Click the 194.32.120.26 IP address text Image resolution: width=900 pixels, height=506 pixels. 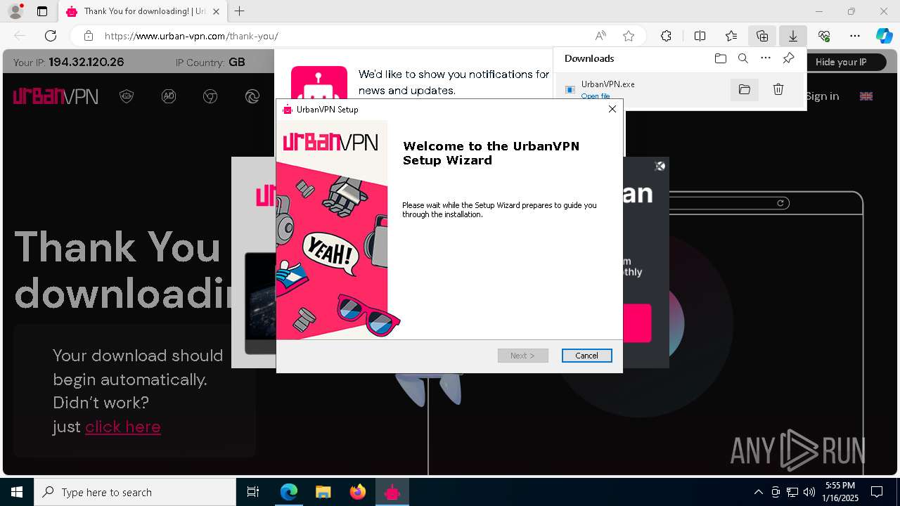86,62
